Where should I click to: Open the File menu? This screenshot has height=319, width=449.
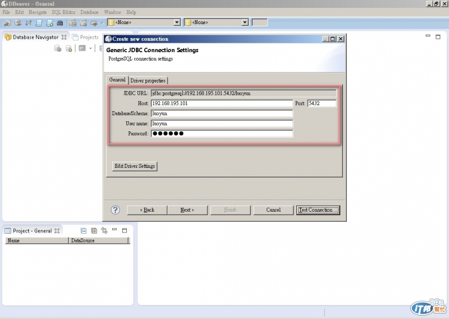tap(6, 12)
